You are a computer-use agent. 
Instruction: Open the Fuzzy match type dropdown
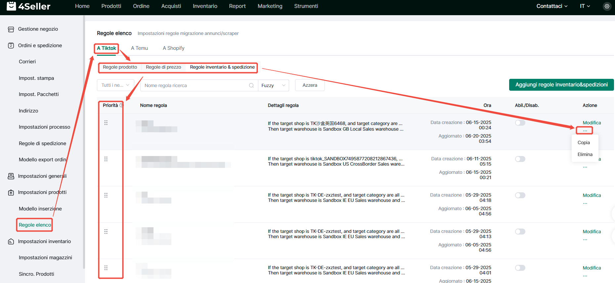point(273,85)
